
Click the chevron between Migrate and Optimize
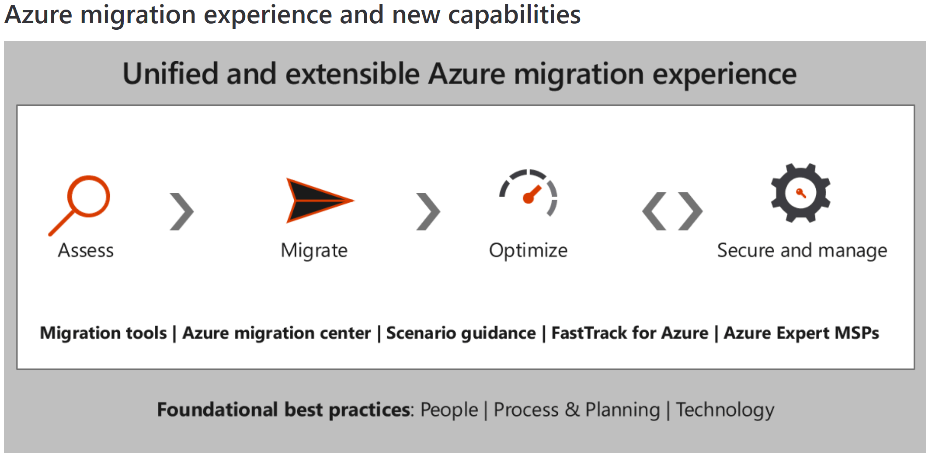click(428, 212)
